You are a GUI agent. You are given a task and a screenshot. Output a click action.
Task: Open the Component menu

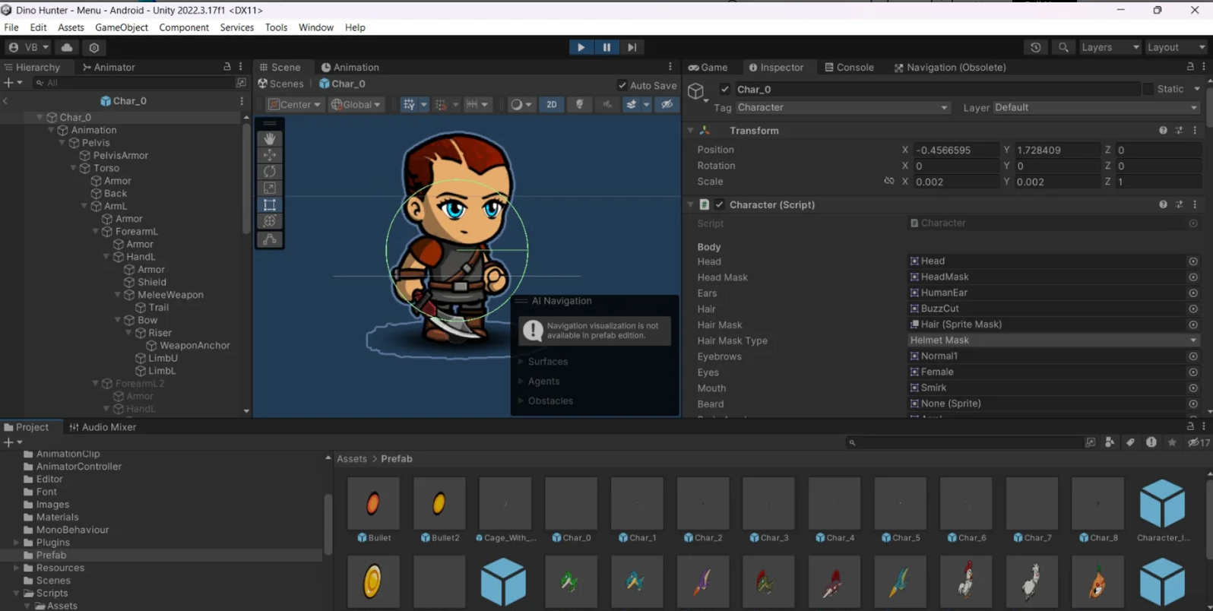click(184, 27)
